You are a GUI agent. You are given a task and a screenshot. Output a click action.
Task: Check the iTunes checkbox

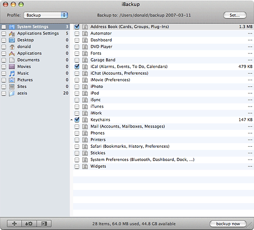(77, 107)
